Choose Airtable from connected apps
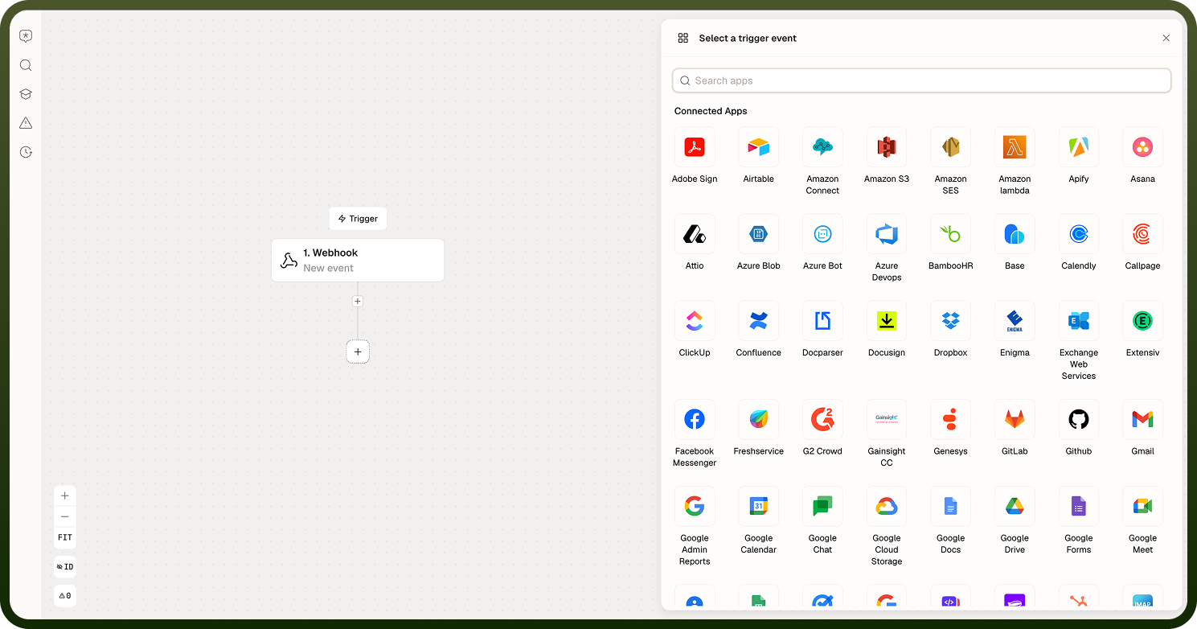1197x629 pixels. [x=758, y=147]
